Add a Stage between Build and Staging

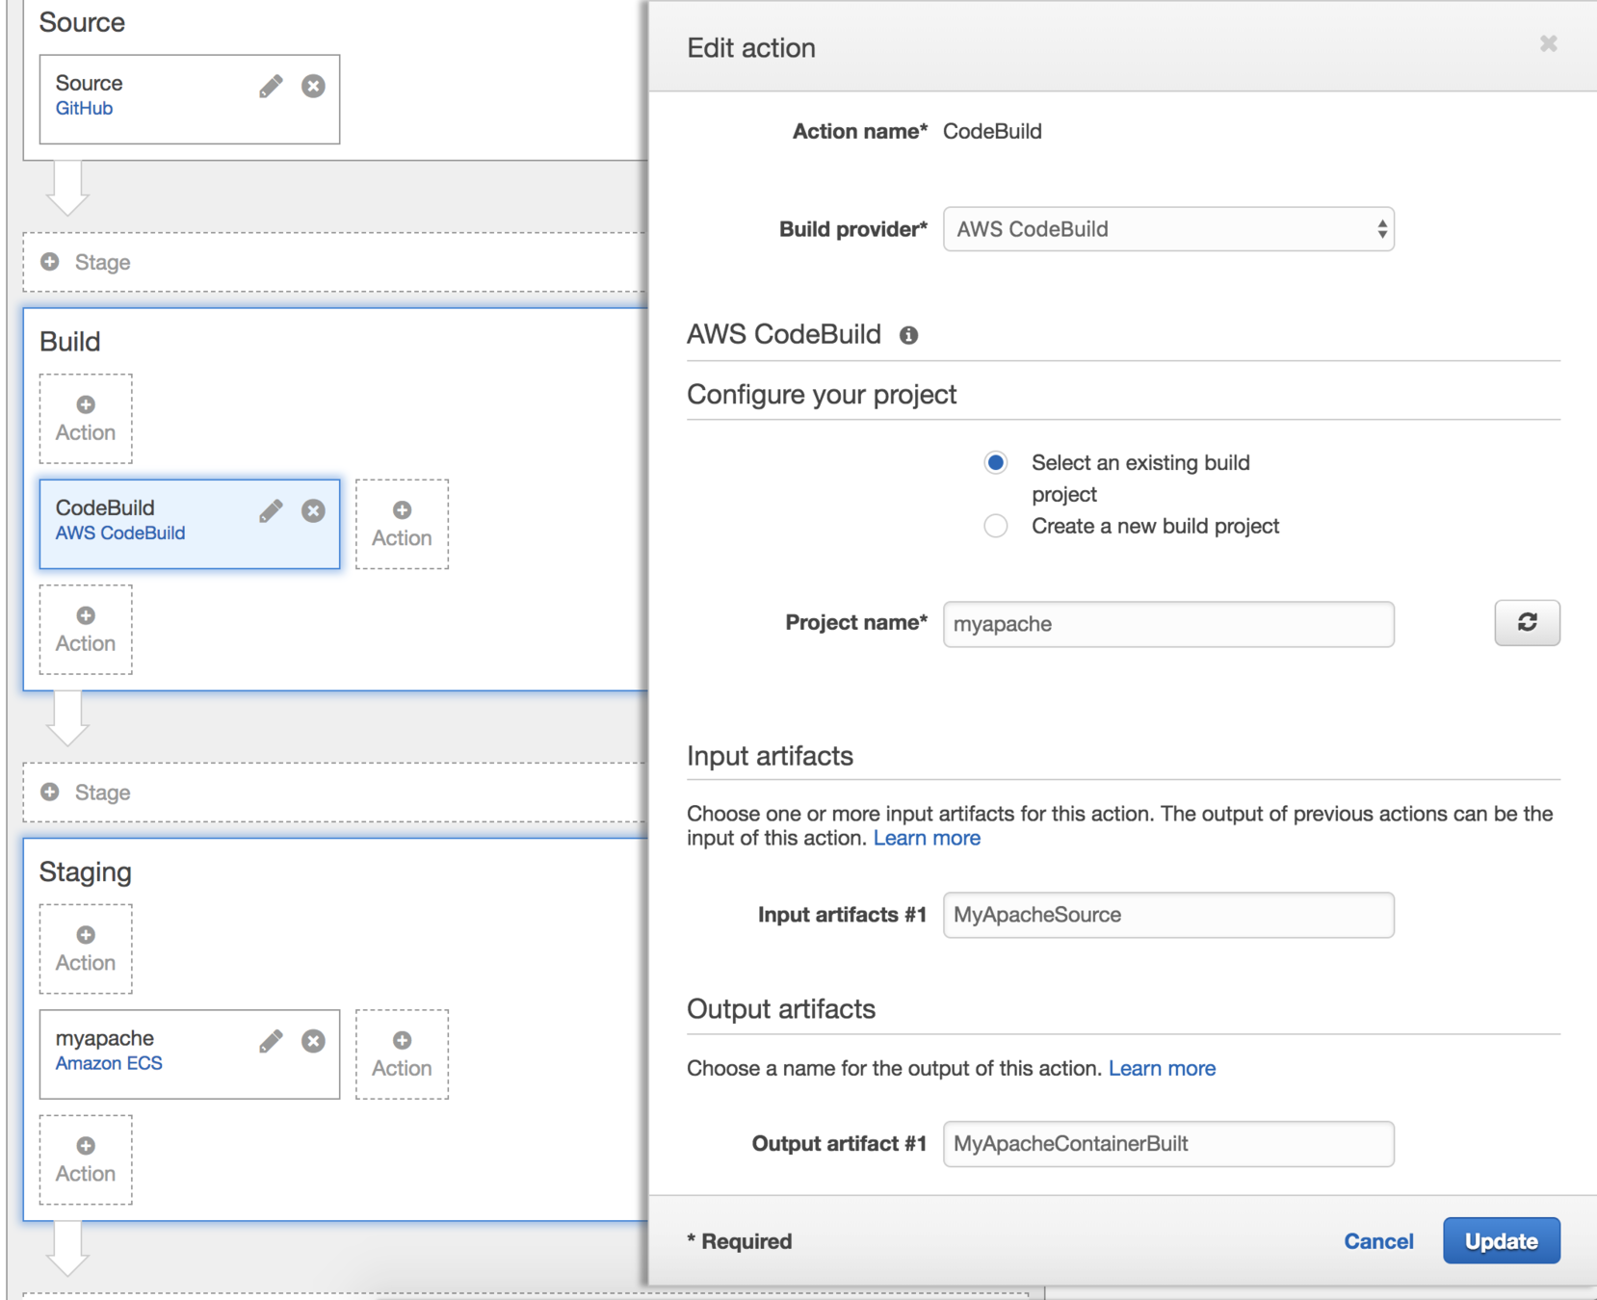point(334,793)
